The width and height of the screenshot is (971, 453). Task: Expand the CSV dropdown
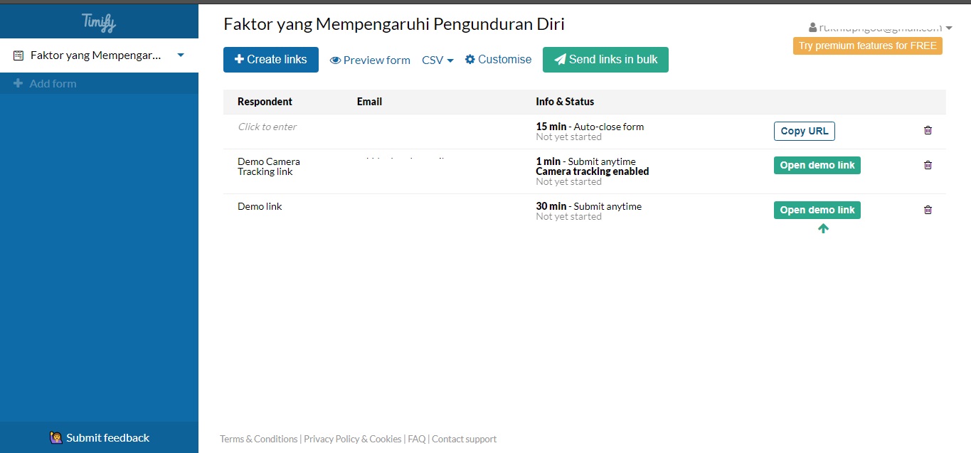(x=437, y=60)
